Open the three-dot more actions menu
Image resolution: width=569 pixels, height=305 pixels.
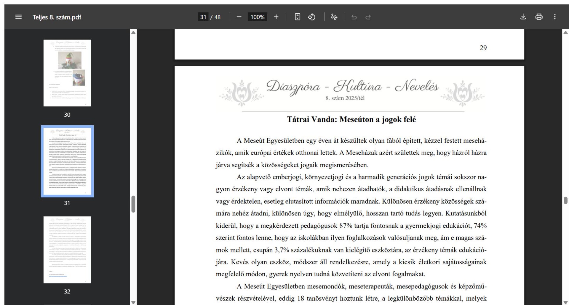(x=555, y=17)
